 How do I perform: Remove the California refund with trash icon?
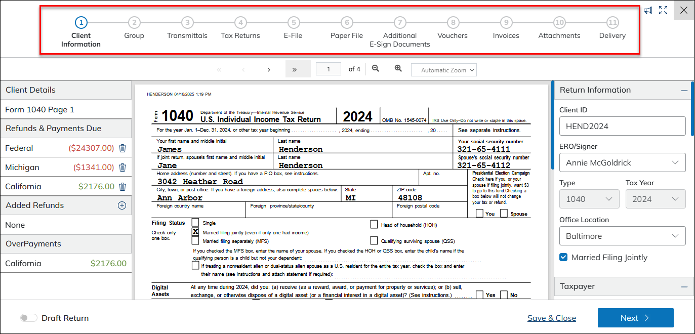point(122,187)
